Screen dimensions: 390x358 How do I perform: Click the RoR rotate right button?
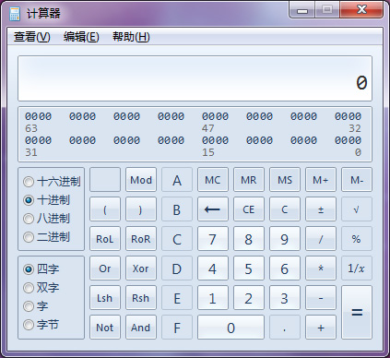coord(141,239)
